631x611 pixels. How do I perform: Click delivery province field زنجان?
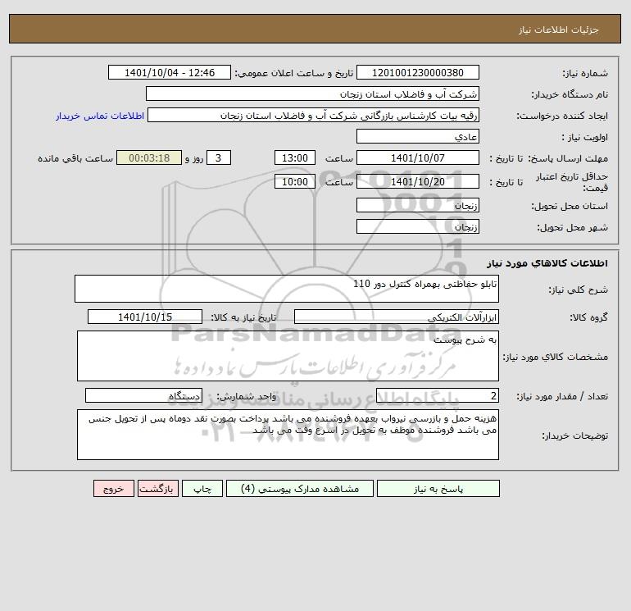(418, 205)
